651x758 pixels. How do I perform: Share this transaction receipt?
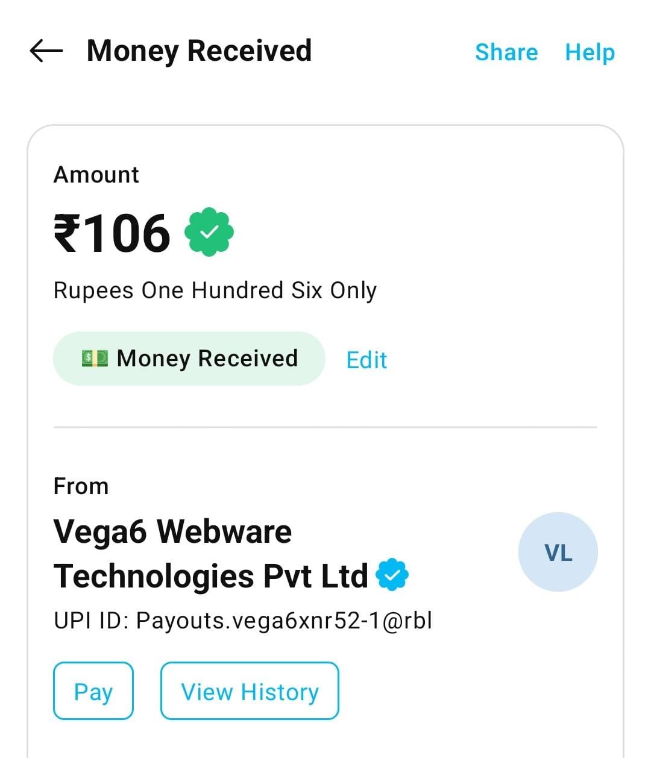(506, 52)
